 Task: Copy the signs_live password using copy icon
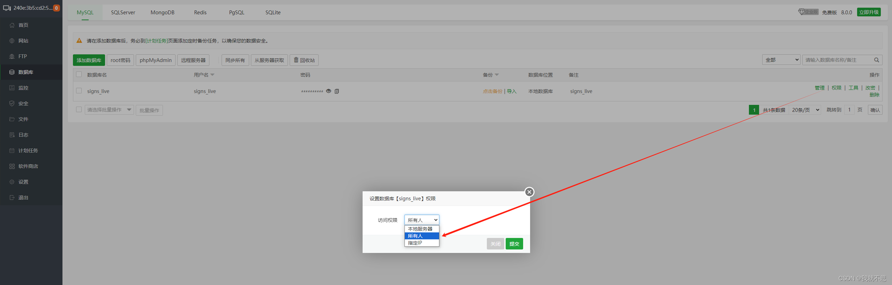[x=337, y=91]
